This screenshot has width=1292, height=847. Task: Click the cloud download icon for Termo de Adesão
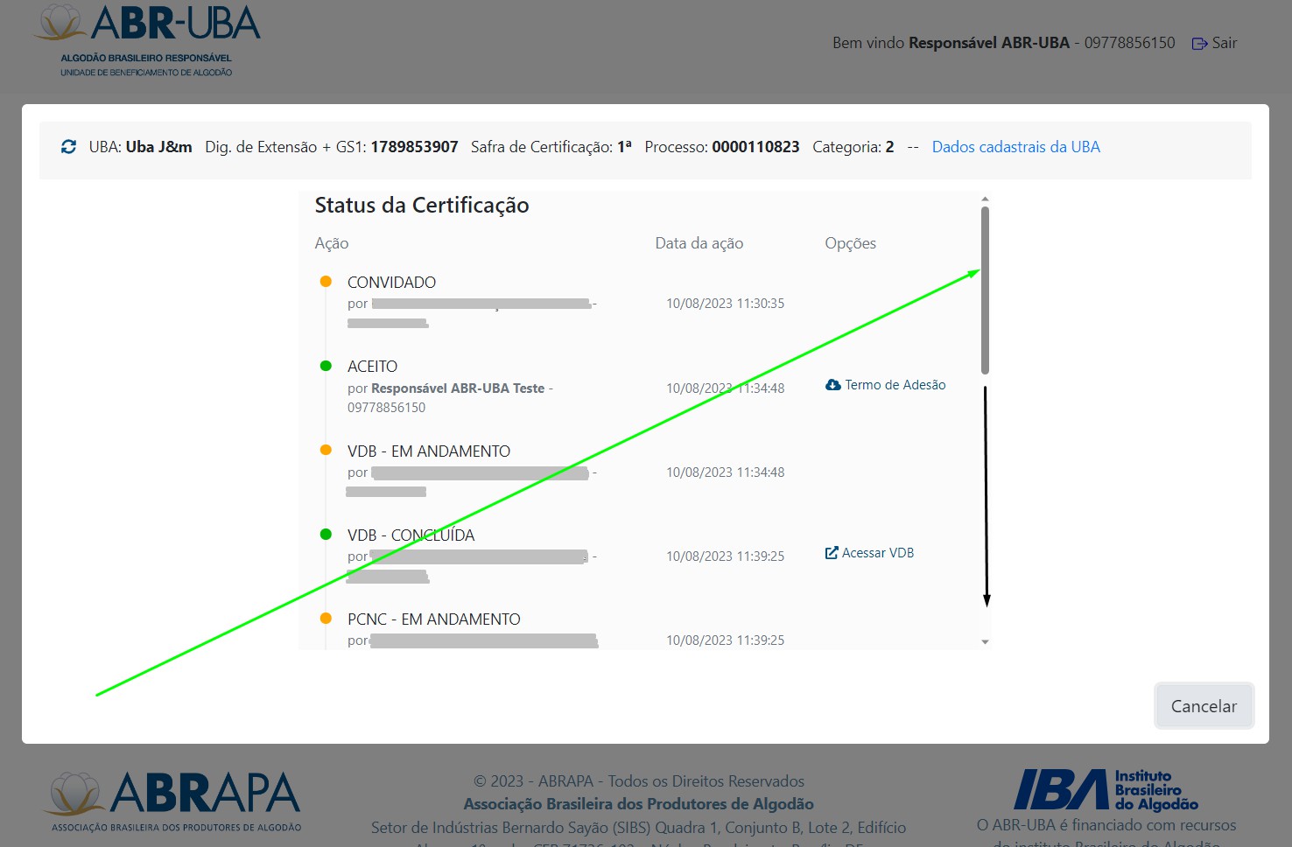click(833, 385)
